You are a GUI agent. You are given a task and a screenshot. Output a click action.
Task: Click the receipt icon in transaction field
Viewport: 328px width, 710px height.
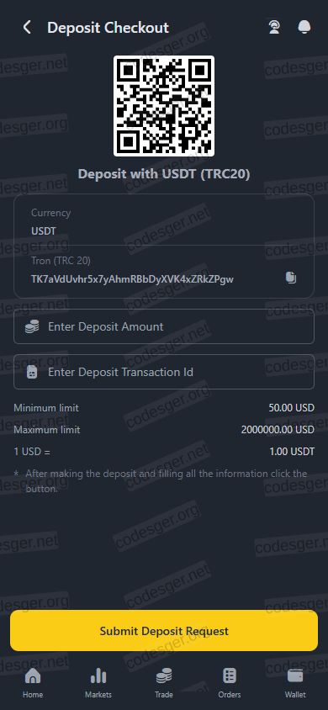[x=32, y=372]
